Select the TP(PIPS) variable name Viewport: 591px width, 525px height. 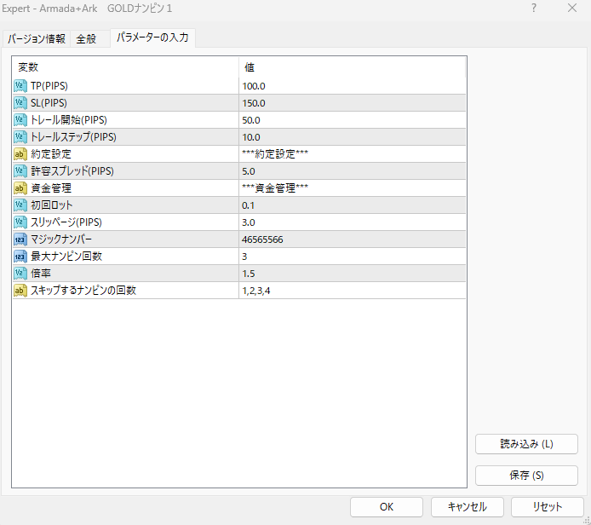(49, 86)
